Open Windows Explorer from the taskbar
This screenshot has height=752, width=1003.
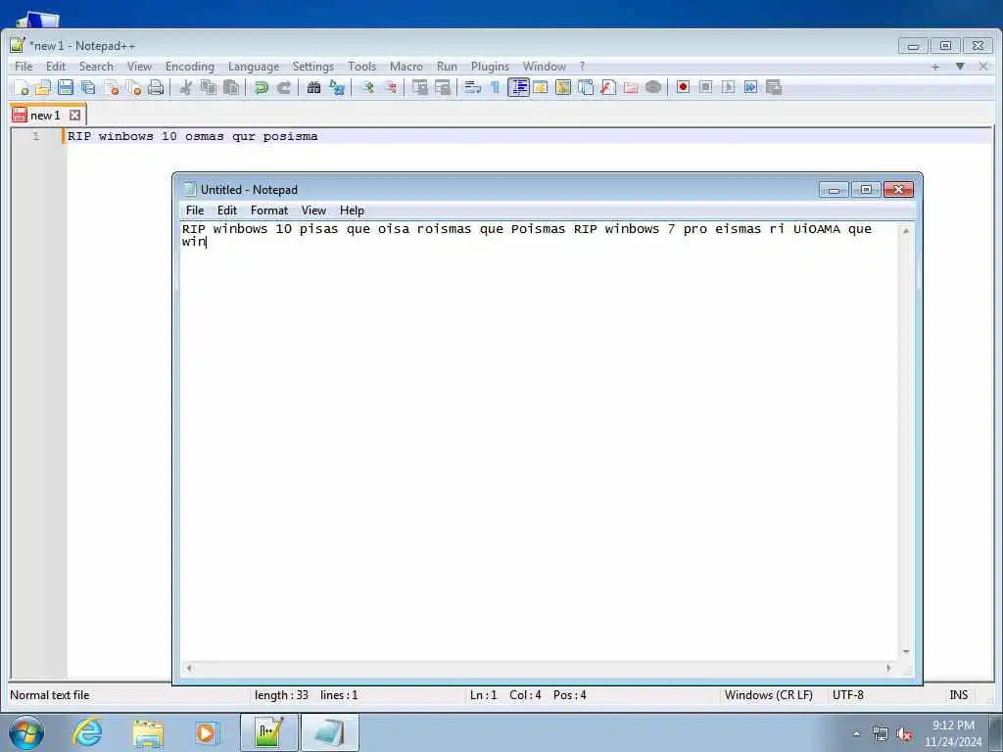tap(148, 732)
